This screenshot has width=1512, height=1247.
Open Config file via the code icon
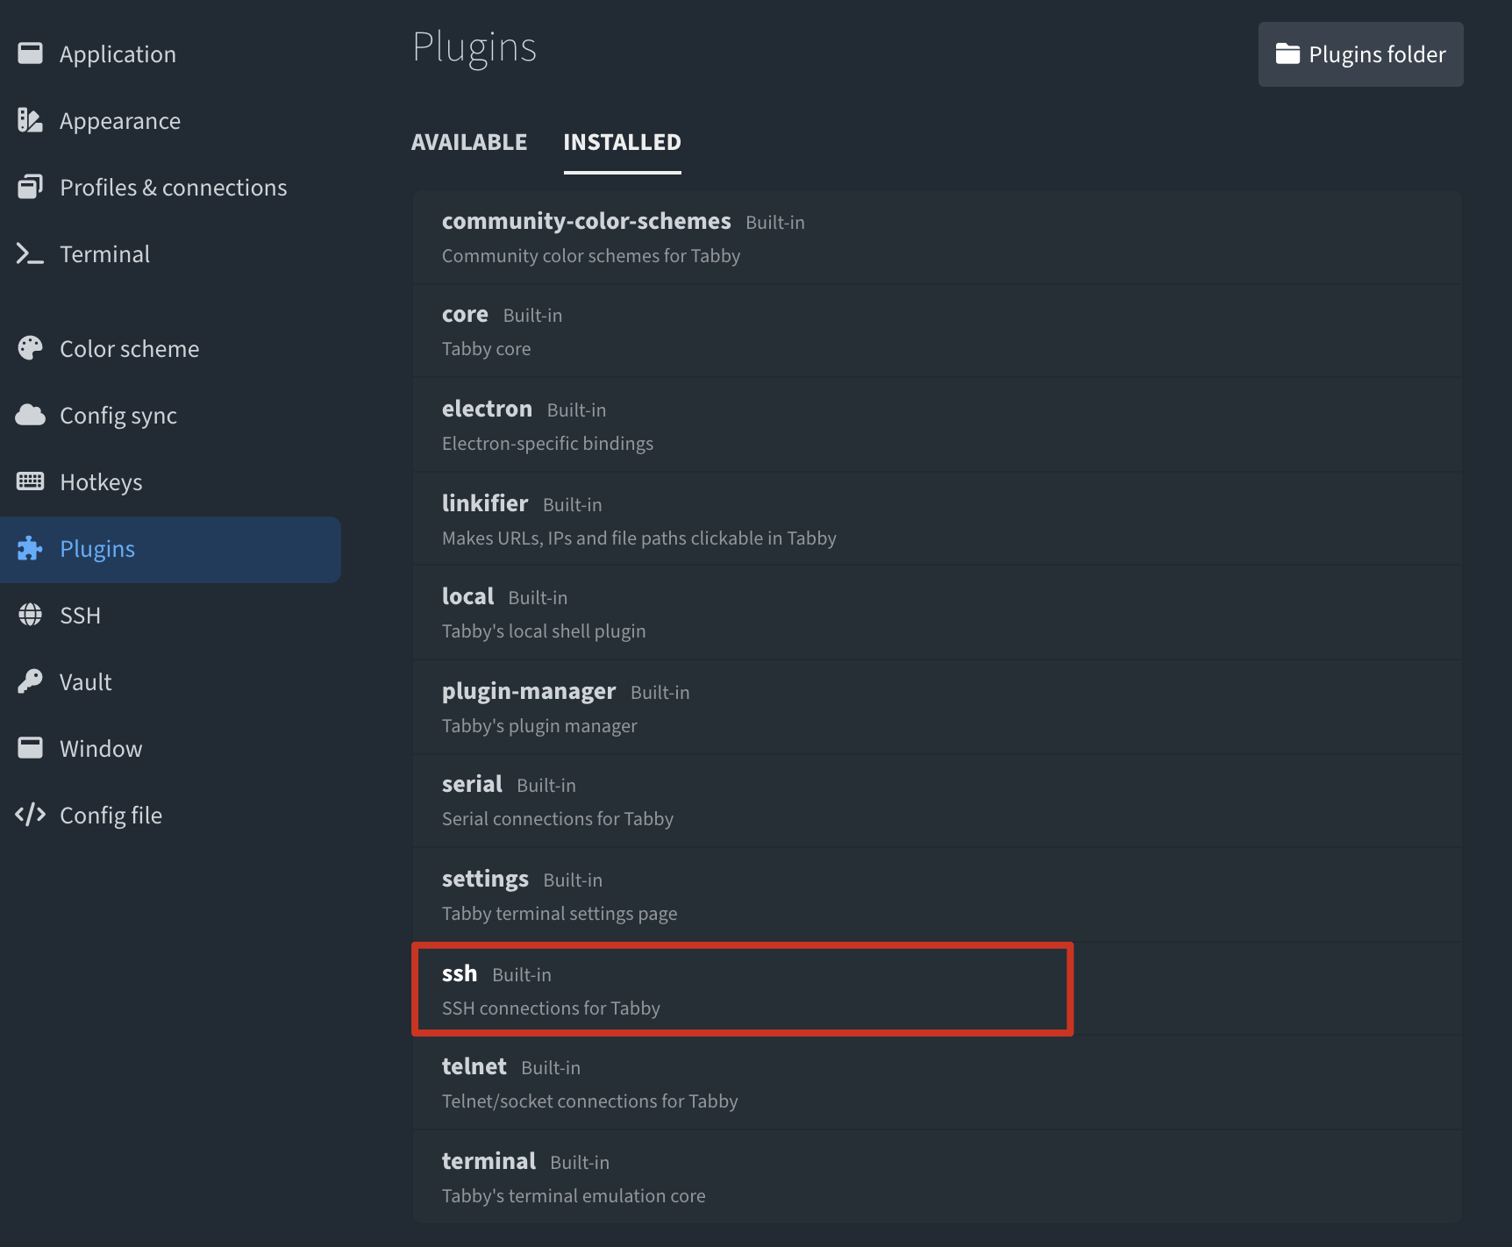click(30, 815)
